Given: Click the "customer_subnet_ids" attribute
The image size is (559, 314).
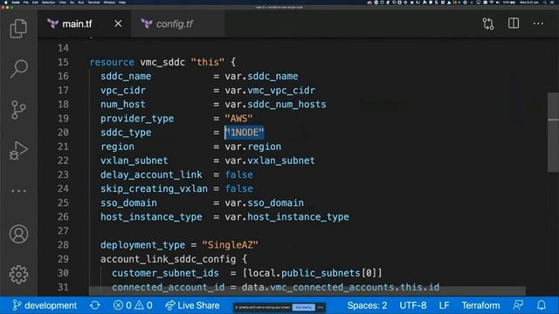Looking at the screenshot, I should (x=165, y=273).
